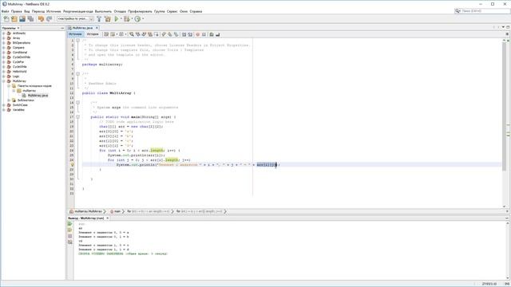Collapse the MultiArray project node
Screen dimensions: 511x287
click(4, 81)
